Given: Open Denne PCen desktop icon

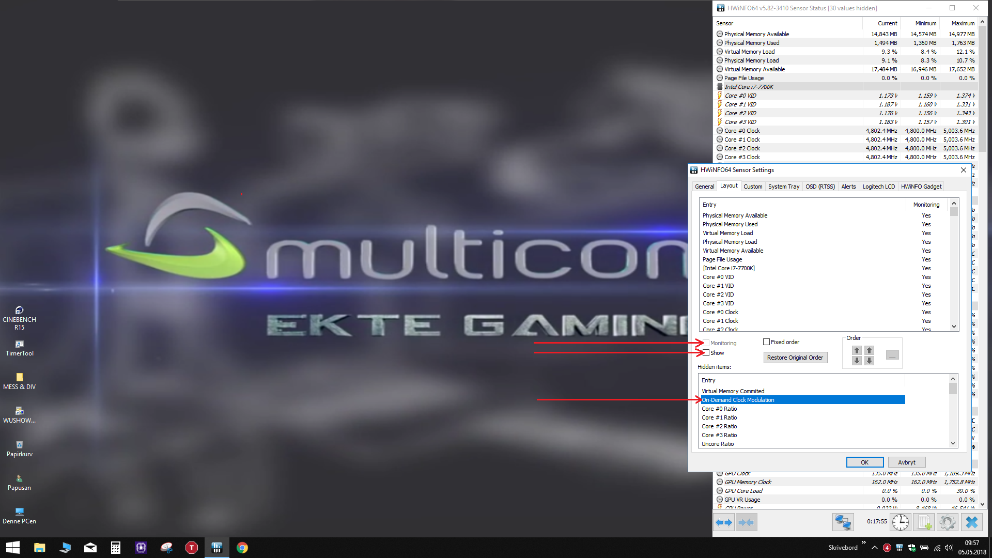Looking at the screenshot, I should (19, 516).
